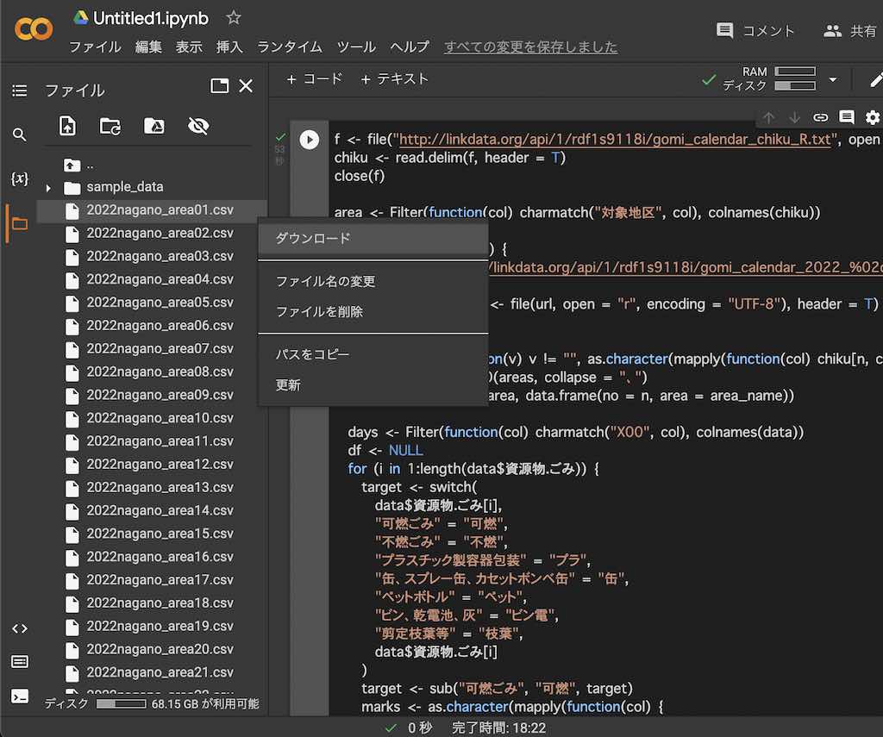Toggle hidden files visibility eye icon
883x737 pixels.
198,127
